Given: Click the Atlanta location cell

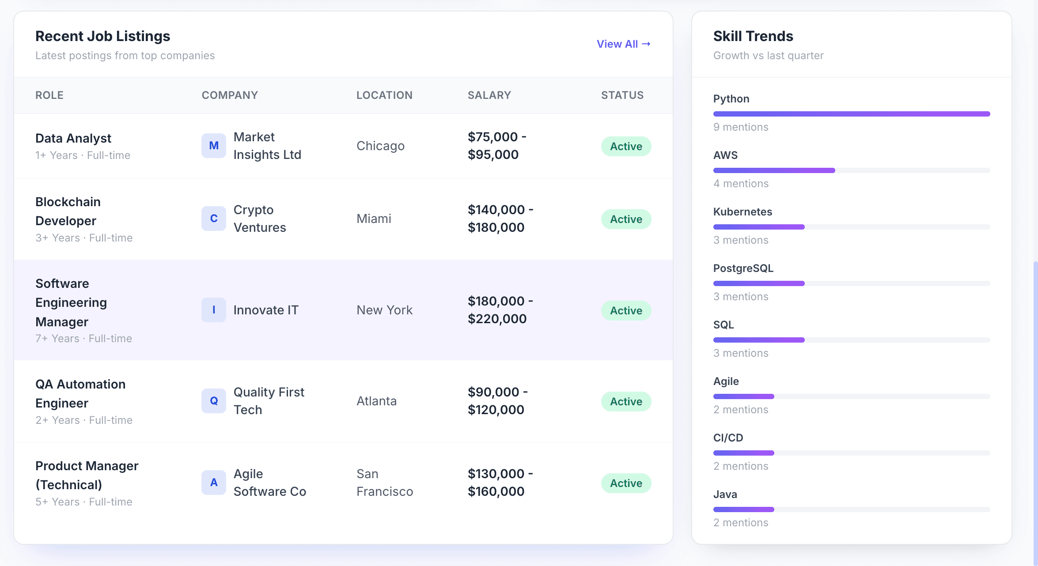Looking at the screenshot, I should tap(376, 401).
